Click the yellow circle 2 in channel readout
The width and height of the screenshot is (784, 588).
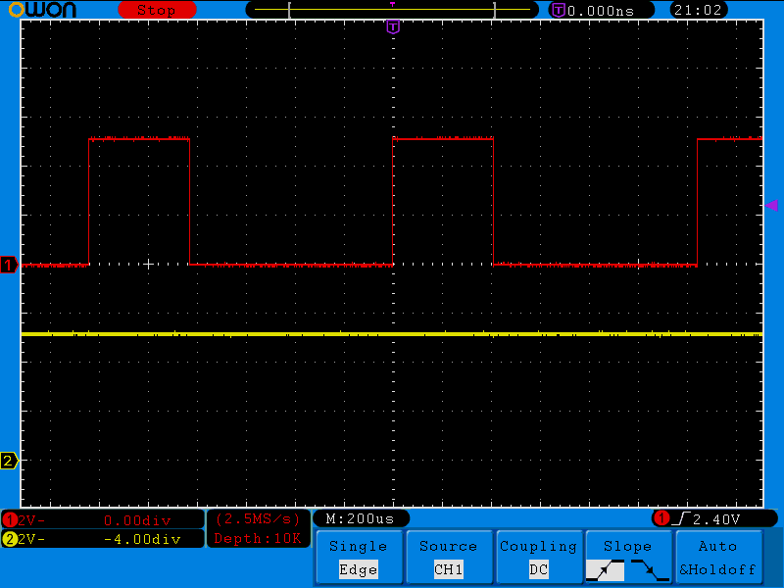[10, 539]
